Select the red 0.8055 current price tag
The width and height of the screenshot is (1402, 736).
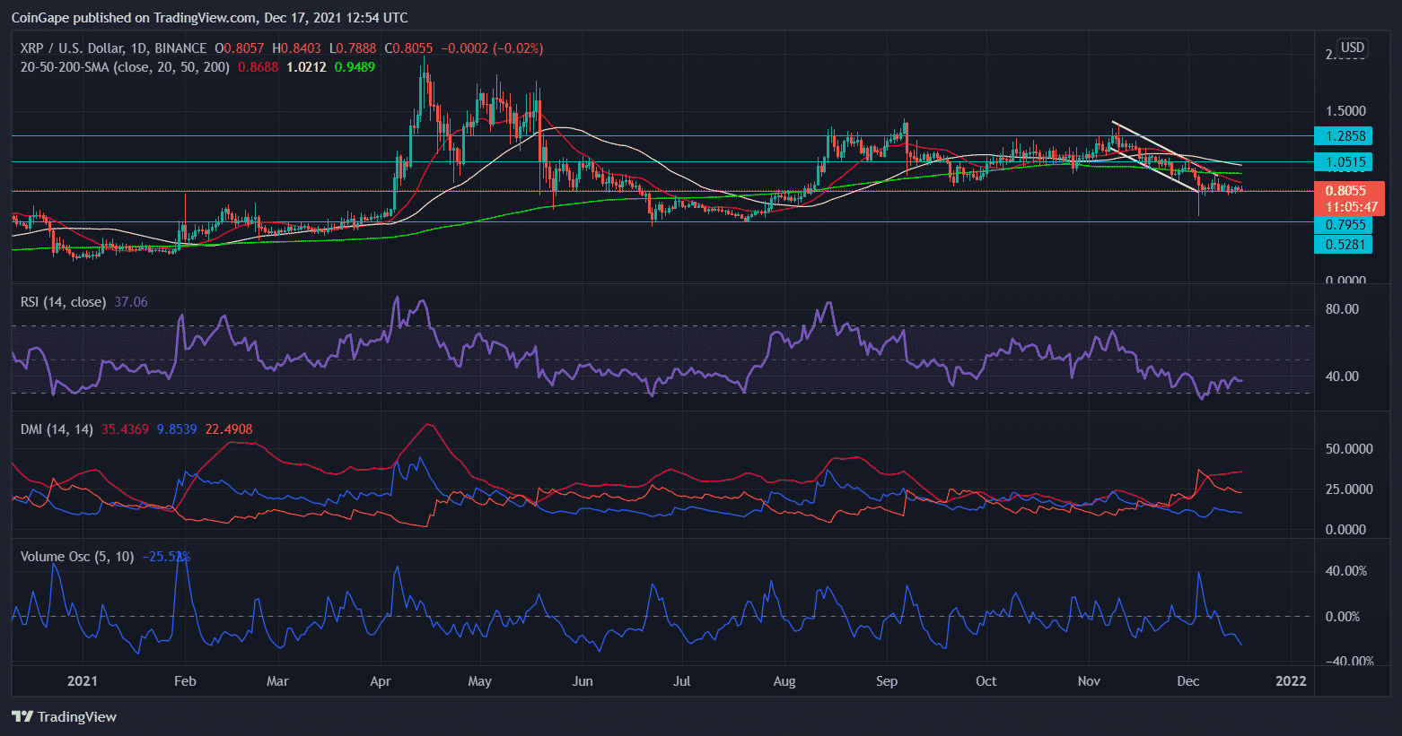(x=1348, y=191)
